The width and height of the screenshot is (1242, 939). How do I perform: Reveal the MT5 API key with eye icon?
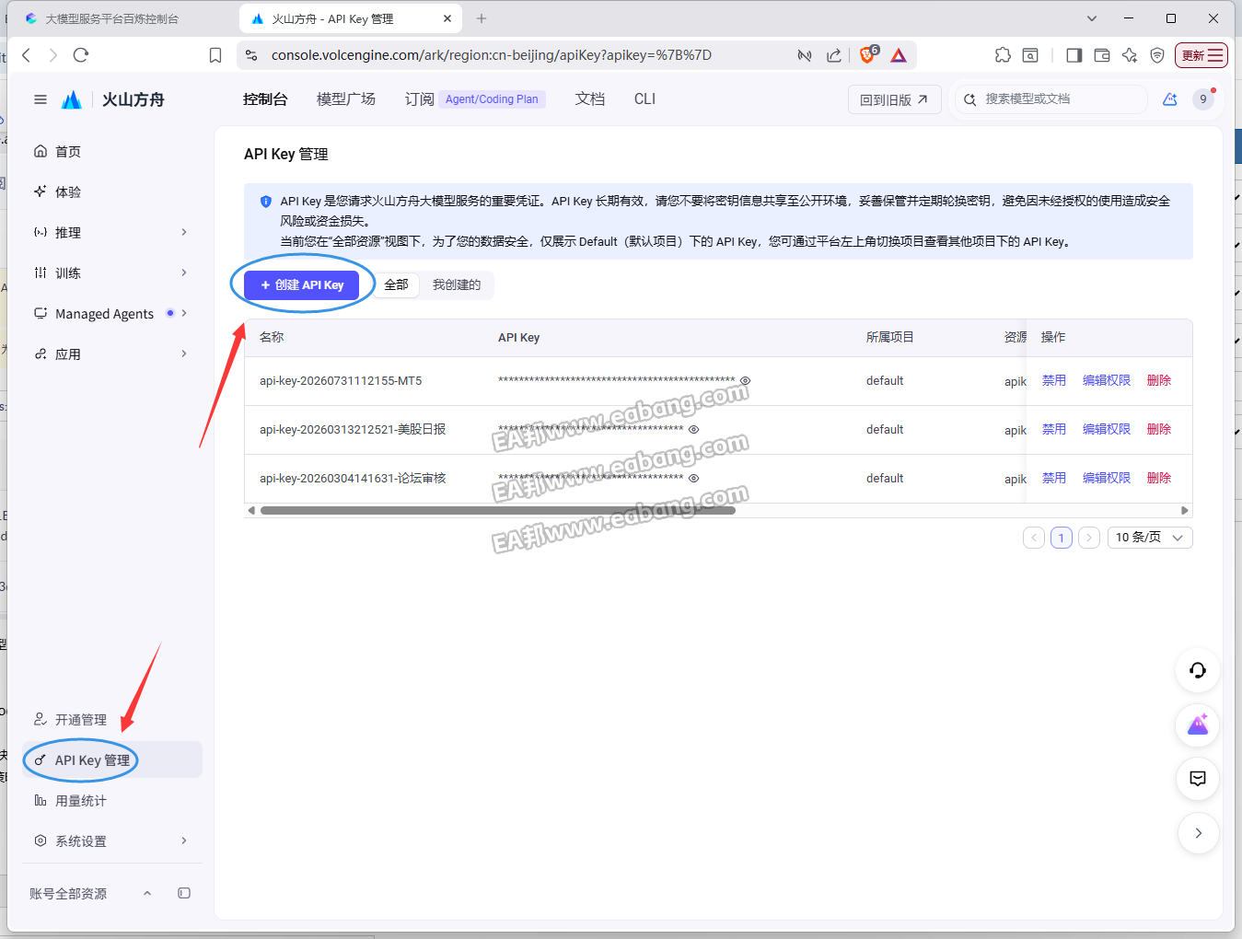tap(746, 380)
